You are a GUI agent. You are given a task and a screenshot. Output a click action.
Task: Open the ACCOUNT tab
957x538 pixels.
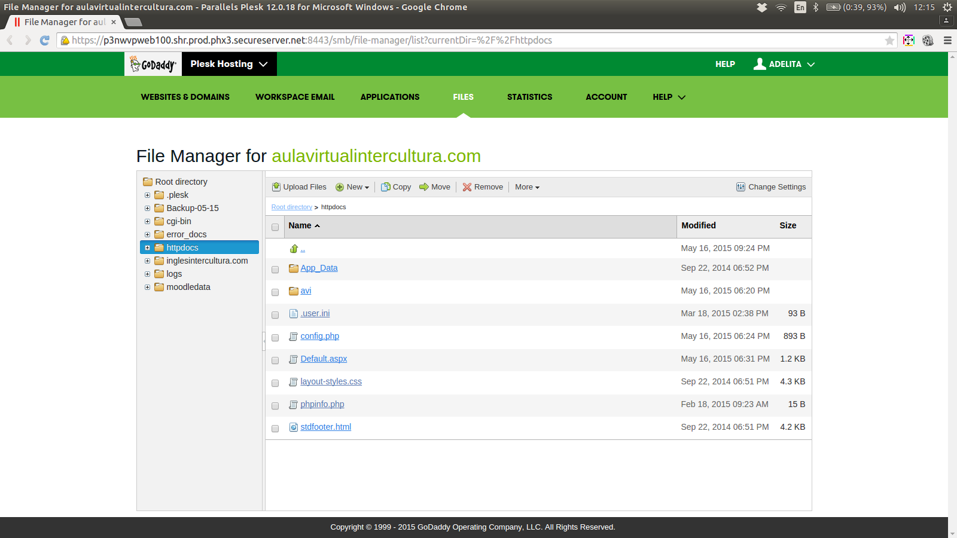coord(606,97)
